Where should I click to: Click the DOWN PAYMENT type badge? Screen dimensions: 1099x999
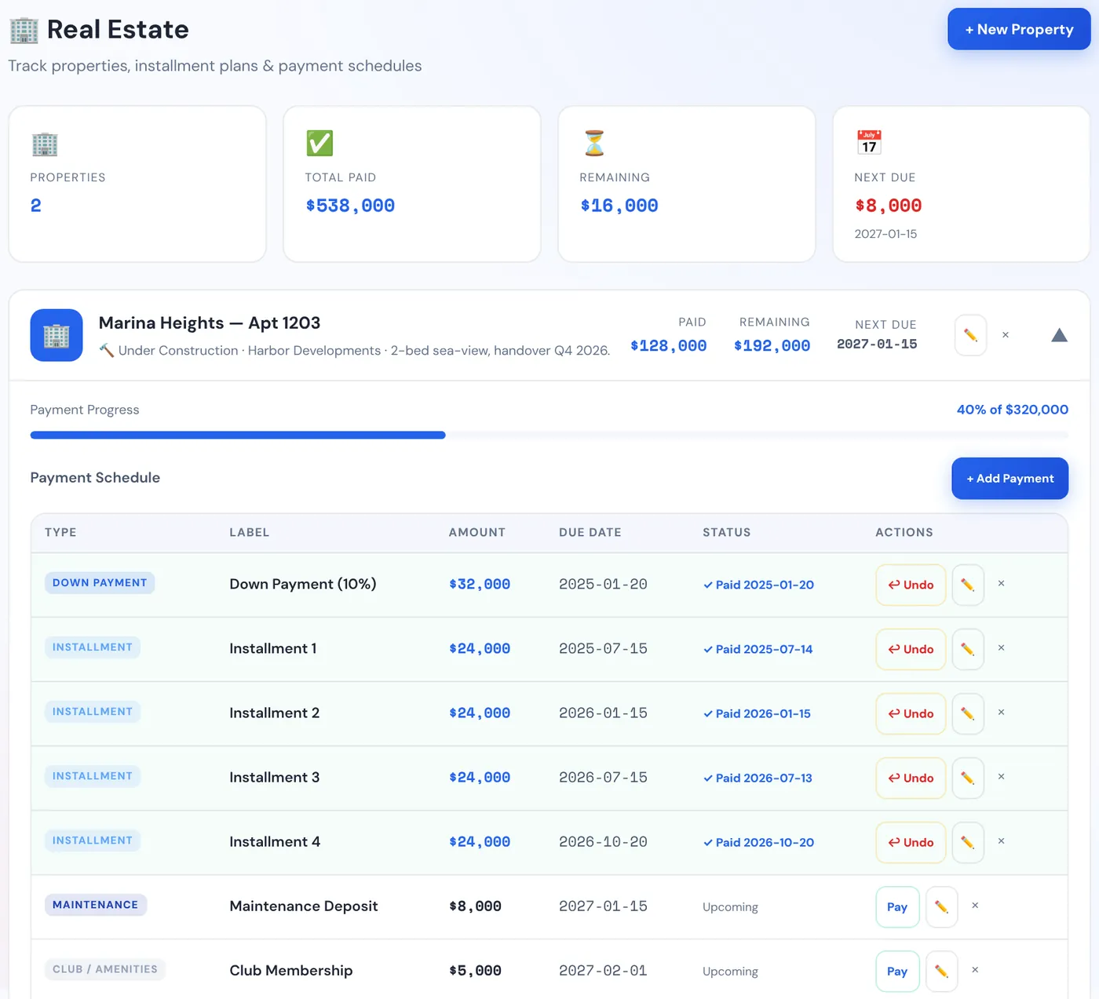[x=100, y=583]
